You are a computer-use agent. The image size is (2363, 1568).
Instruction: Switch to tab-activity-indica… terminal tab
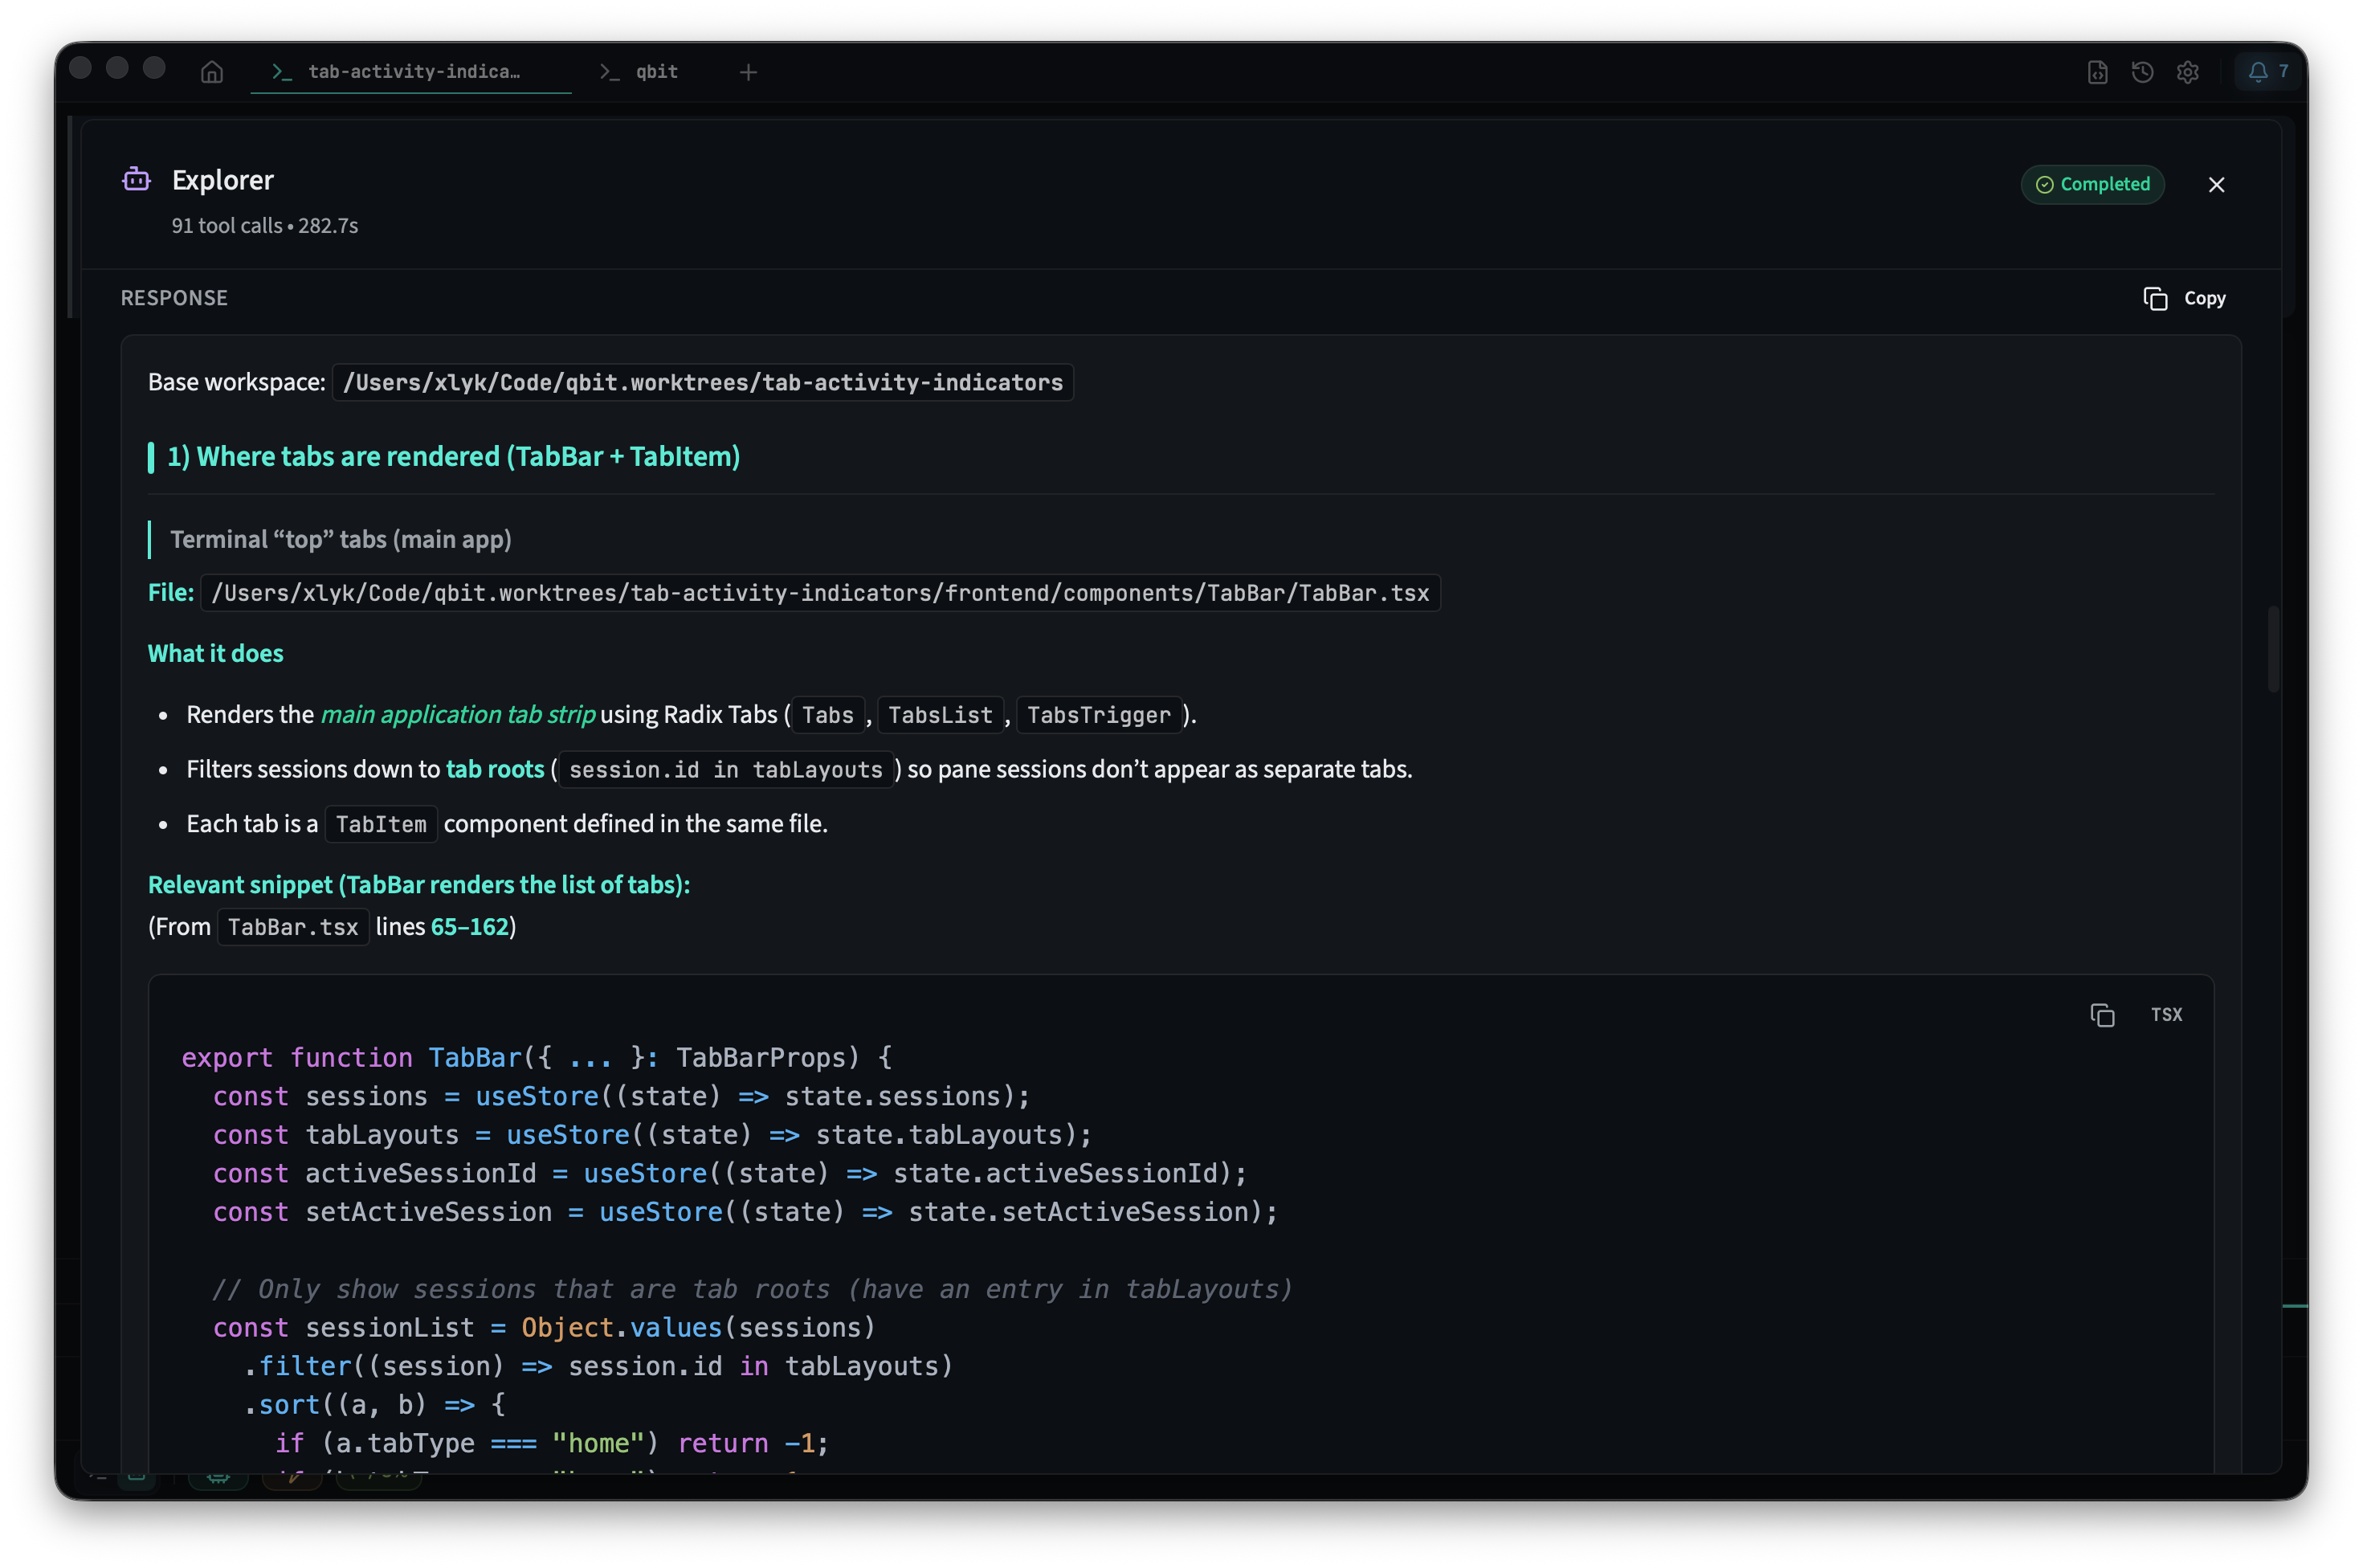click(411, 72)
